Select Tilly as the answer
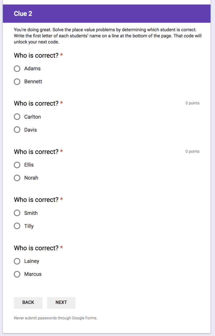Screen dimensions: 215x336 tap(17, 226)
